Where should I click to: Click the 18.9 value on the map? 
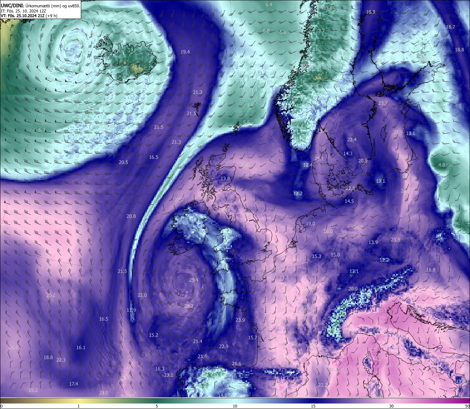click(x=370, y=12)
